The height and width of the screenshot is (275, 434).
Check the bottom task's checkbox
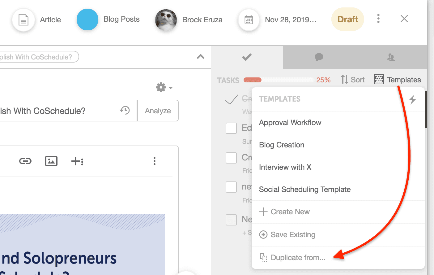tap(231, 220)
